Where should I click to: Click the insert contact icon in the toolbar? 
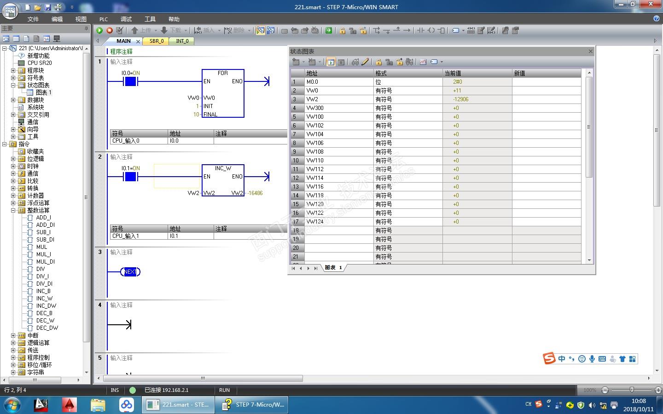[420, 30]
